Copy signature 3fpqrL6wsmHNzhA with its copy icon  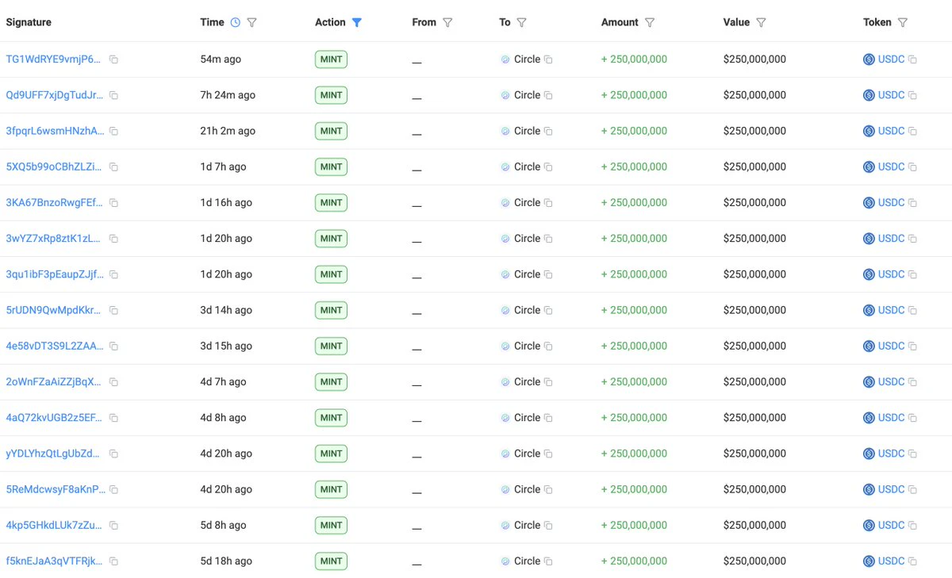pyautogui.click(x=113, y=131)
